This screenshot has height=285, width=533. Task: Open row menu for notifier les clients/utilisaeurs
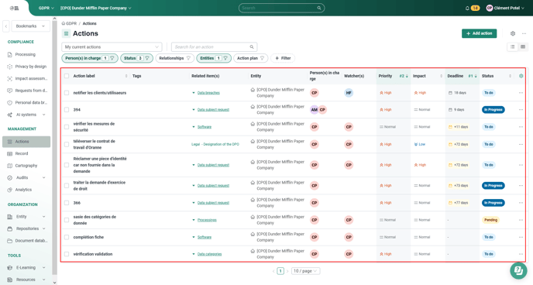(521, 93)
